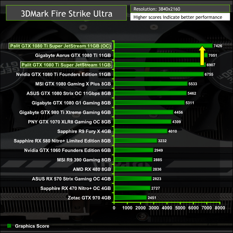233x233 pixels.
Task: Click the 7426 score value
Action: [218, 46]
